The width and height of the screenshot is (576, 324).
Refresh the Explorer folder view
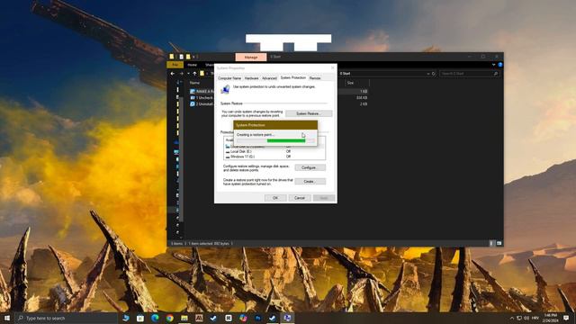click(434, 74)
